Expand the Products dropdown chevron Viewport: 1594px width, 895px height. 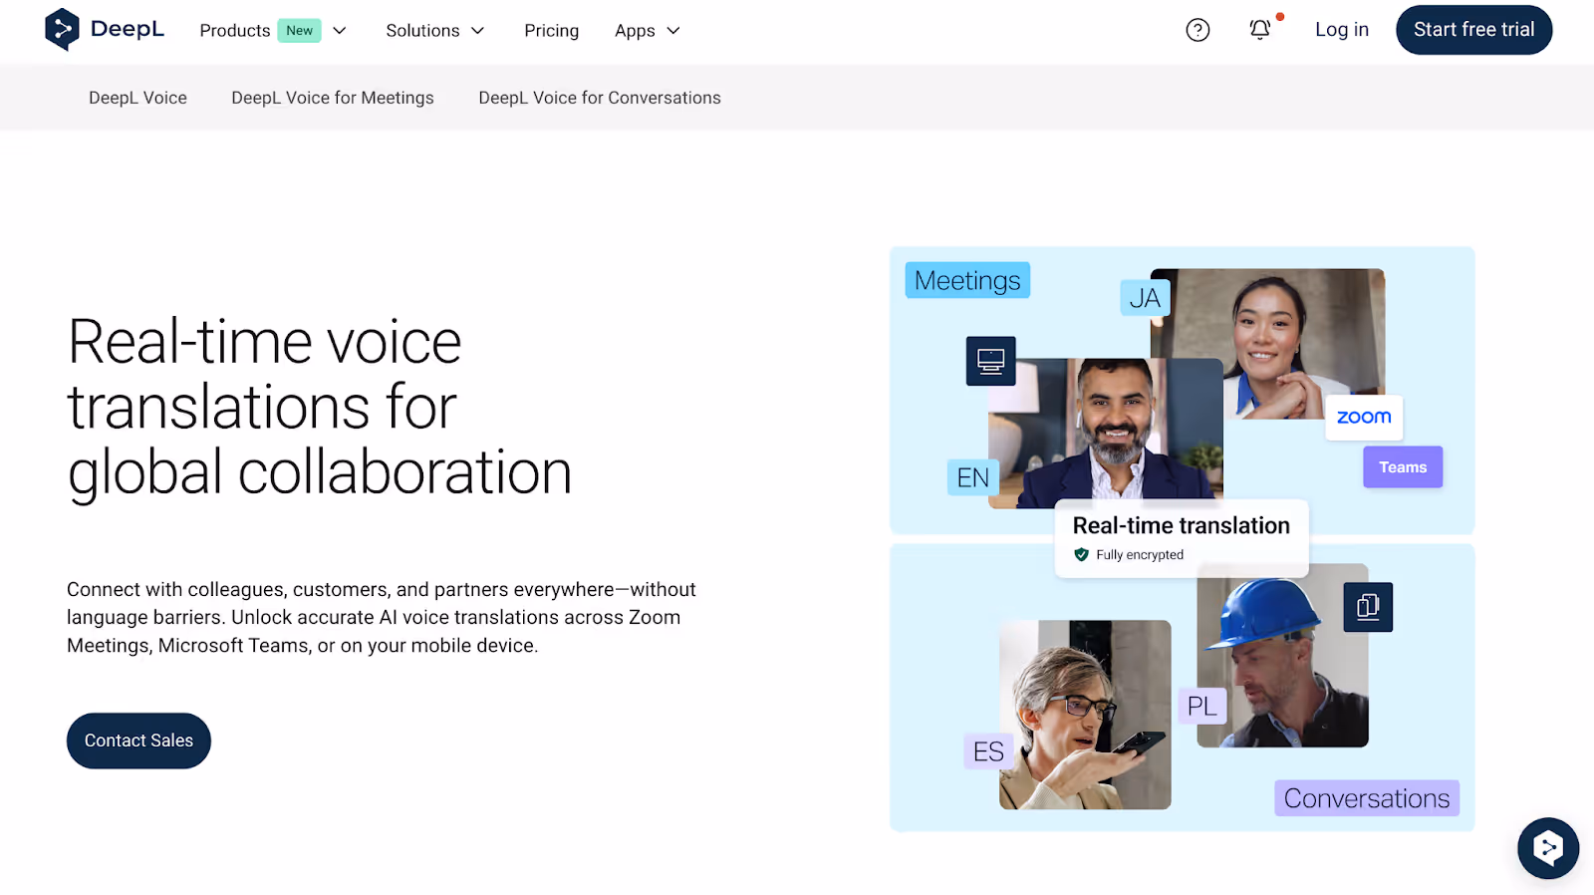(340, 31)
